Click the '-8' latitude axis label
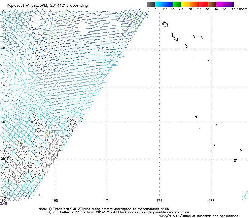Viewport: 249px width, 218px height. coord(2,159)
